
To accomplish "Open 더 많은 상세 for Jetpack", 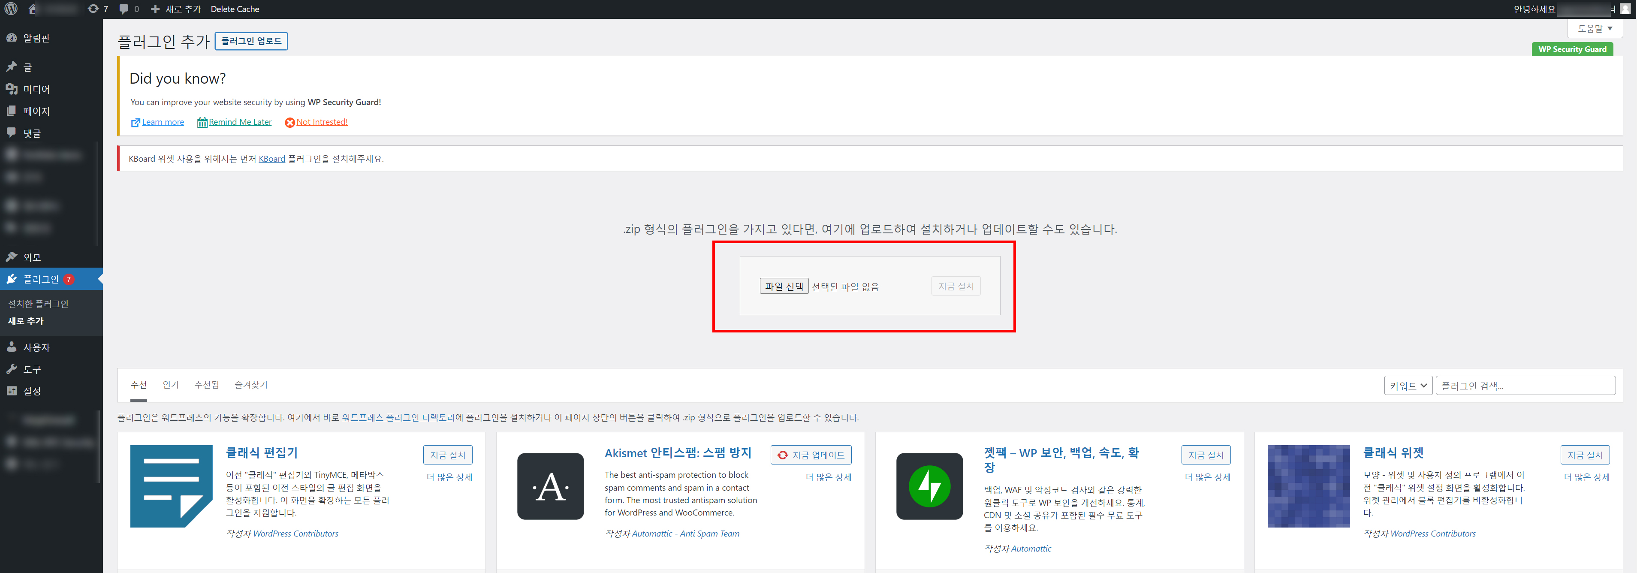I will [x=1208, y=477].
